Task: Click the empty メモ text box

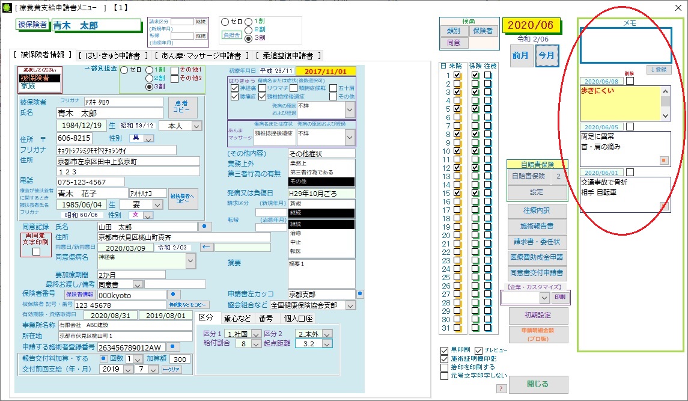Action: click(x=626, y=46)
